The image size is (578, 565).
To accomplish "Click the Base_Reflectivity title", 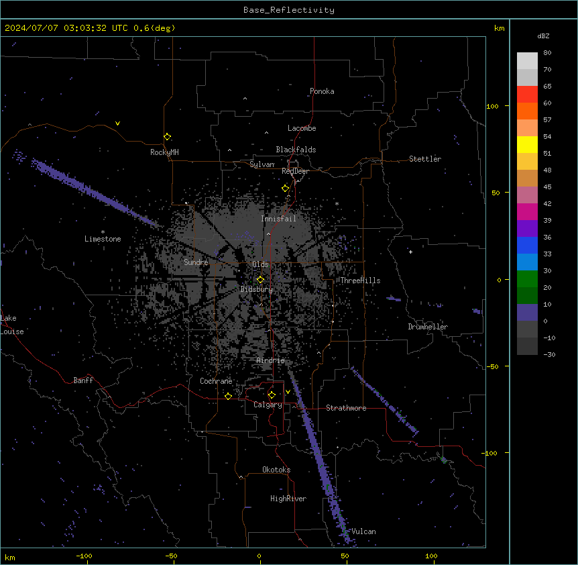I will pos(289,10).
